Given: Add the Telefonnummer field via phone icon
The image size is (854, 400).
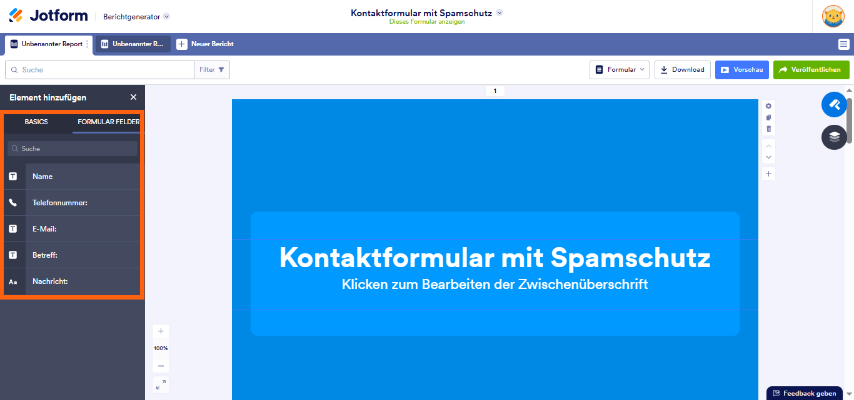Looking at the screenshot, I should pos(14,202).
